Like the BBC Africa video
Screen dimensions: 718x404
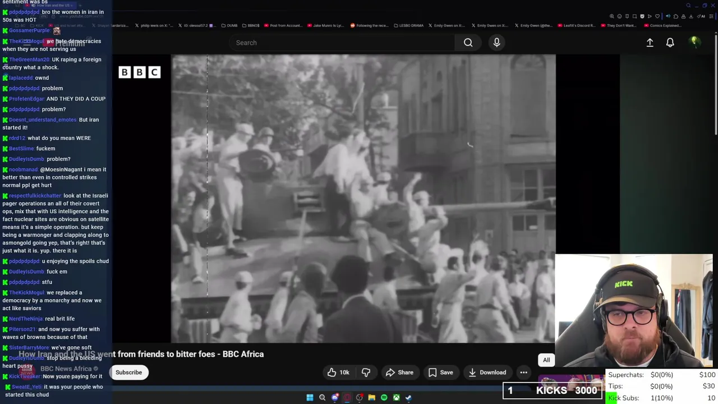(x=338, y=372)
